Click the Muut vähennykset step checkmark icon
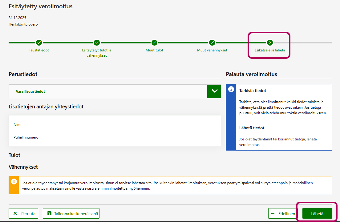 point(212,42)
